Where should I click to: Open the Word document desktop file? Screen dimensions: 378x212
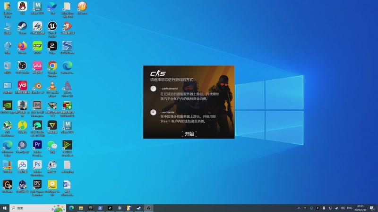(x=67, y=188)
